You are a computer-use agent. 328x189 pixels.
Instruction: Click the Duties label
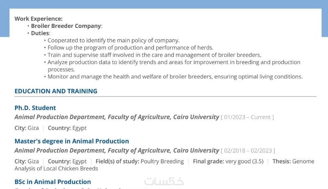point(40,33)
